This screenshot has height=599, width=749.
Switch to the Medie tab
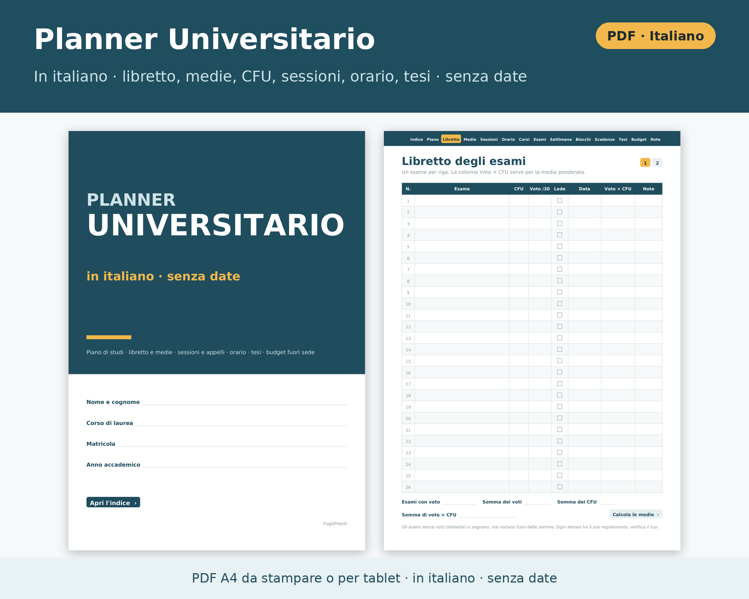470,139
